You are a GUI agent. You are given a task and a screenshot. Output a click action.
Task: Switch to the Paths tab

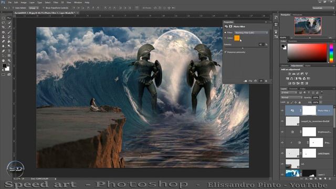coord(302,89)
